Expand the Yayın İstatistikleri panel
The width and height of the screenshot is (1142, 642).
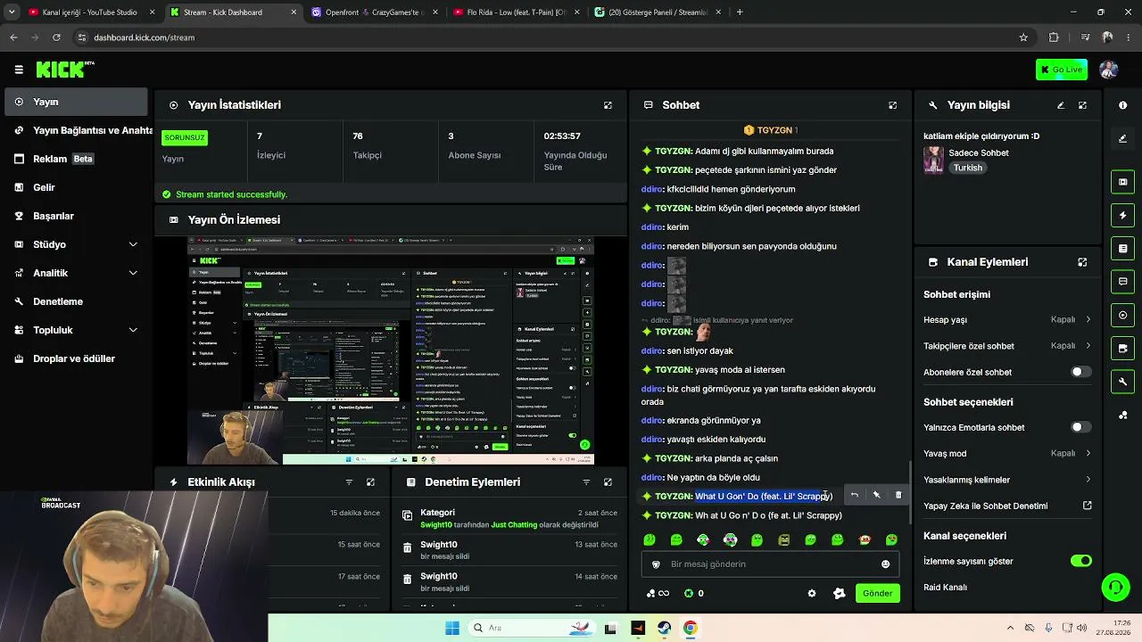pyautogui.click(x=608, y=105)
